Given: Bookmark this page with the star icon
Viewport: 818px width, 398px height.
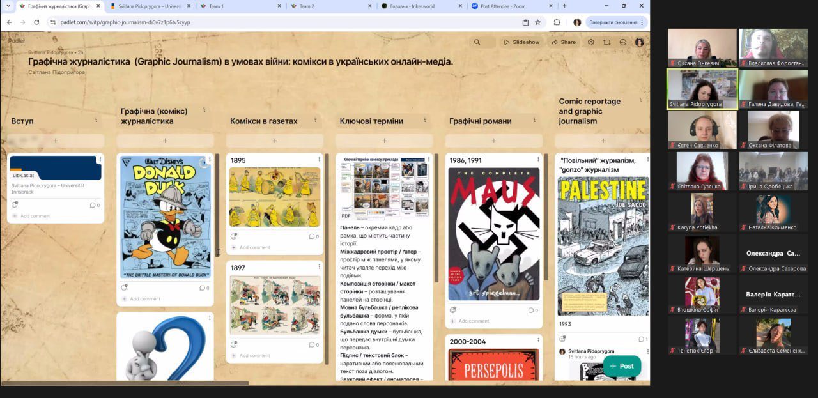Looking at the screenshot, I should coord(538,22).
